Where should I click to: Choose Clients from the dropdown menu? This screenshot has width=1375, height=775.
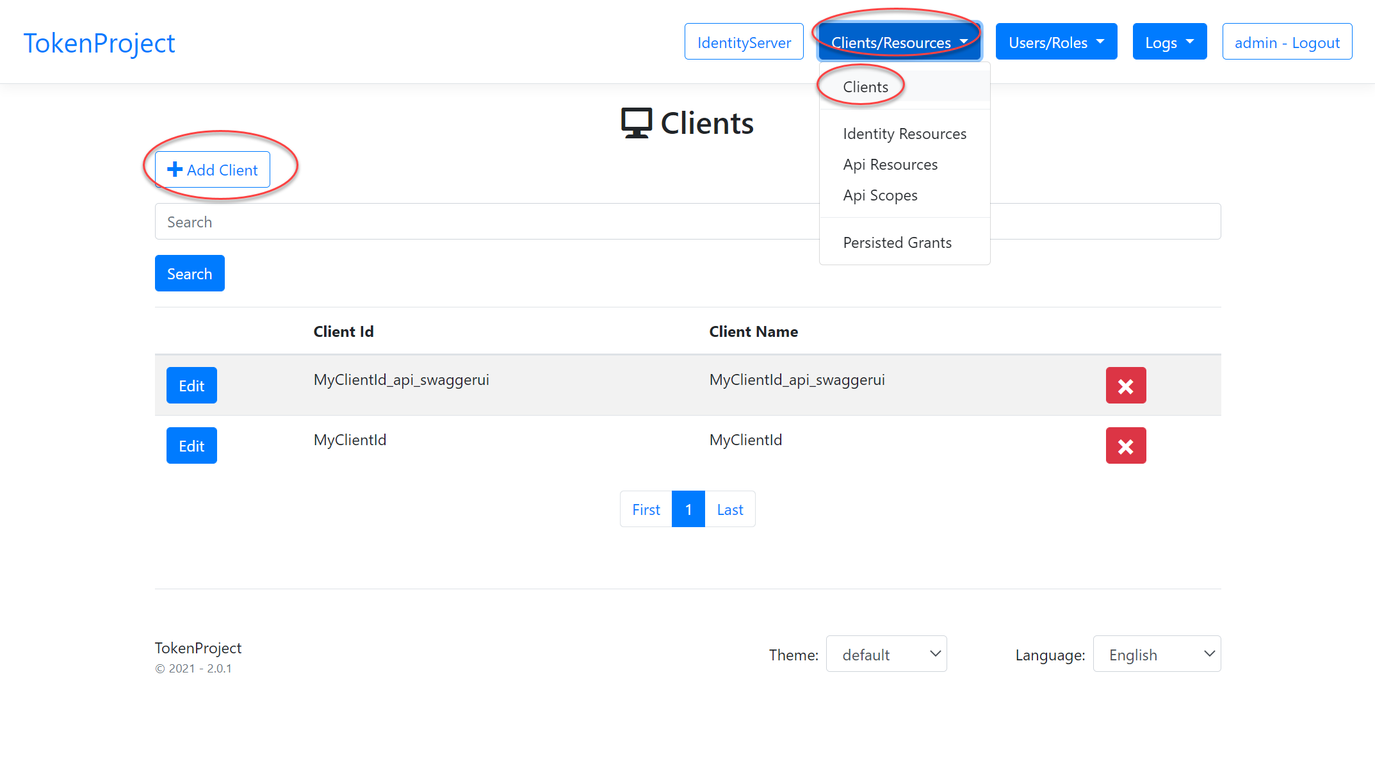tap(865, 87)
